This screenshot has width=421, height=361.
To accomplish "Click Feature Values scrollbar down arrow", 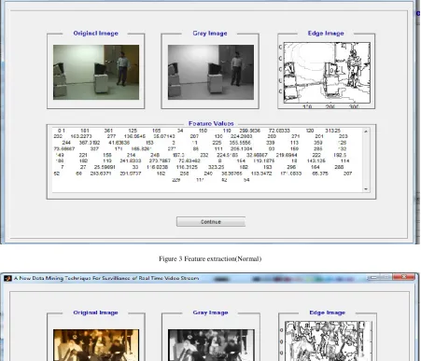I will 366,189.
